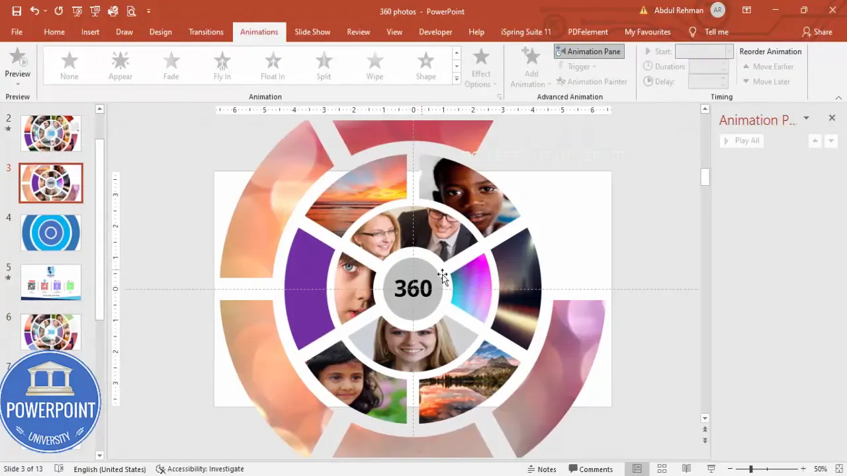
Task: Toggle the Notes pane
Action: tap(541, 469)
